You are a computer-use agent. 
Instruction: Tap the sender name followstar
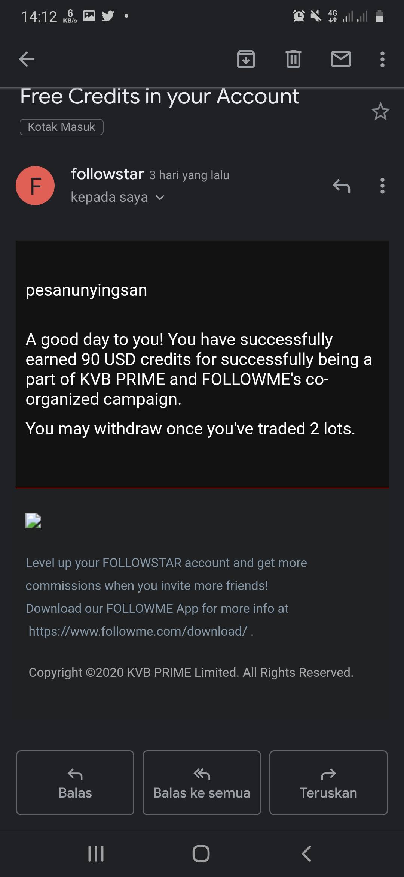(x=107, y=174)
